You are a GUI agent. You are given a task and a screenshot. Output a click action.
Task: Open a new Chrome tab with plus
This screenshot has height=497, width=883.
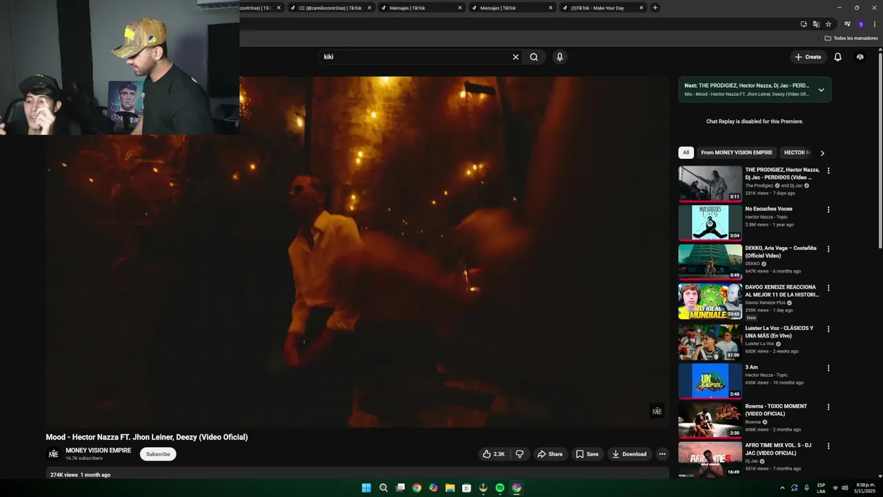click(x=655, y=8)
